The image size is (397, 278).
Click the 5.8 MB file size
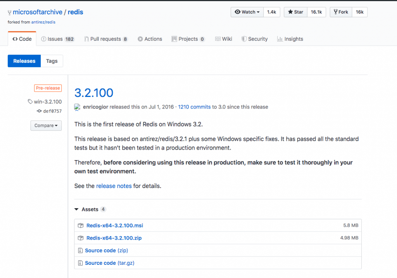pos(350,225)
